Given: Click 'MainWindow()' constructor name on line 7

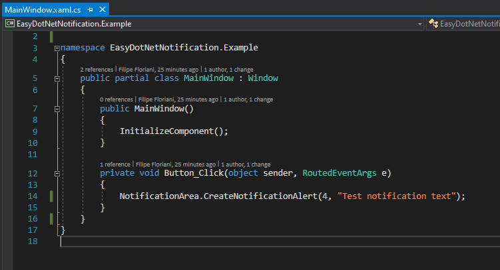Looking at the screenshot, I should coord(164,109).
